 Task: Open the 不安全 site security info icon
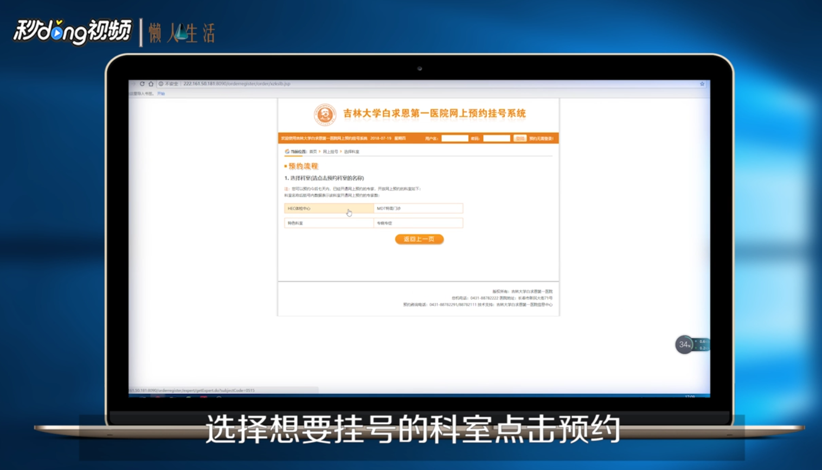[x=160, y=84]
